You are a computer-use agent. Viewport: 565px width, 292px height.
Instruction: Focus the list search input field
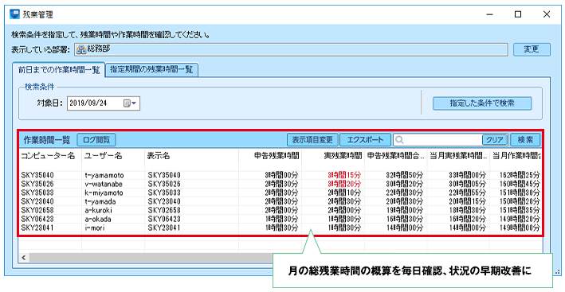[442, 140]
